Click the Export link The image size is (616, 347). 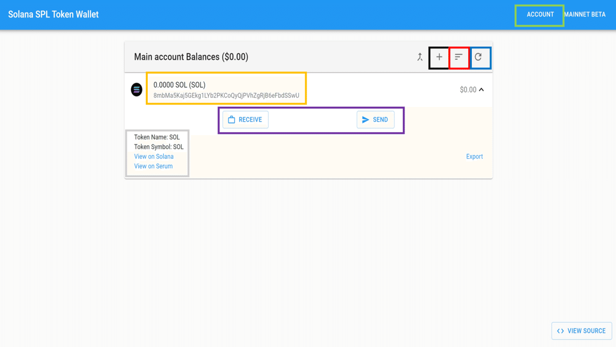pos(474,156)
